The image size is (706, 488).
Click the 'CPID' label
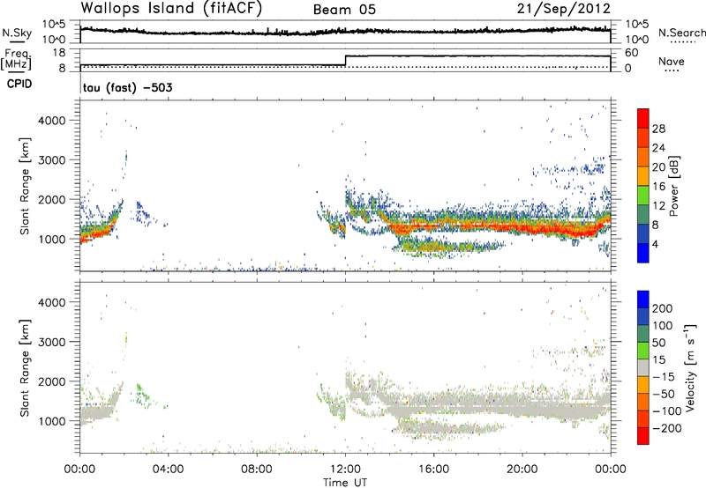click(19, 84)
